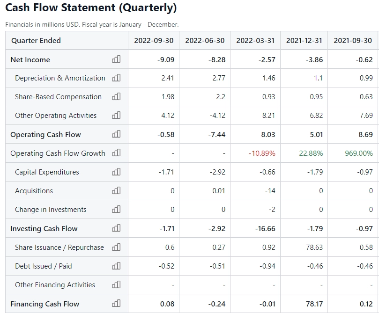
Task: Click the 2022-06-30 quarter column header
Action: [205, 41]
